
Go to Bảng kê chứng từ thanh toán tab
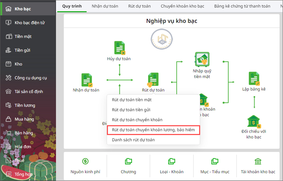[242, 6]
